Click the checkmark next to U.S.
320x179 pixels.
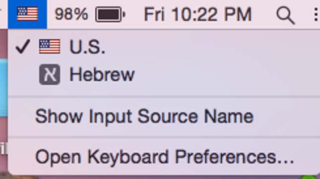click(x=23, y=47)
